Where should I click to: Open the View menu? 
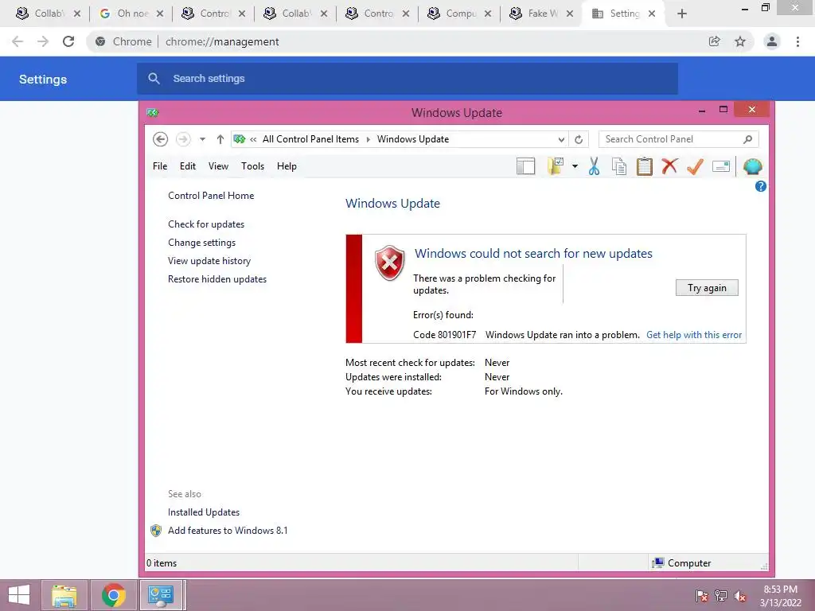click(218, 166)
